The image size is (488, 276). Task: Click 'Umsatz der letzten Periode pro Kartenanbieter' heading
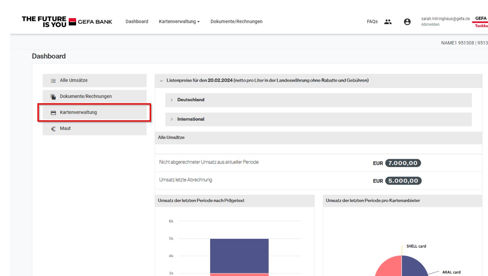[373, 201]
